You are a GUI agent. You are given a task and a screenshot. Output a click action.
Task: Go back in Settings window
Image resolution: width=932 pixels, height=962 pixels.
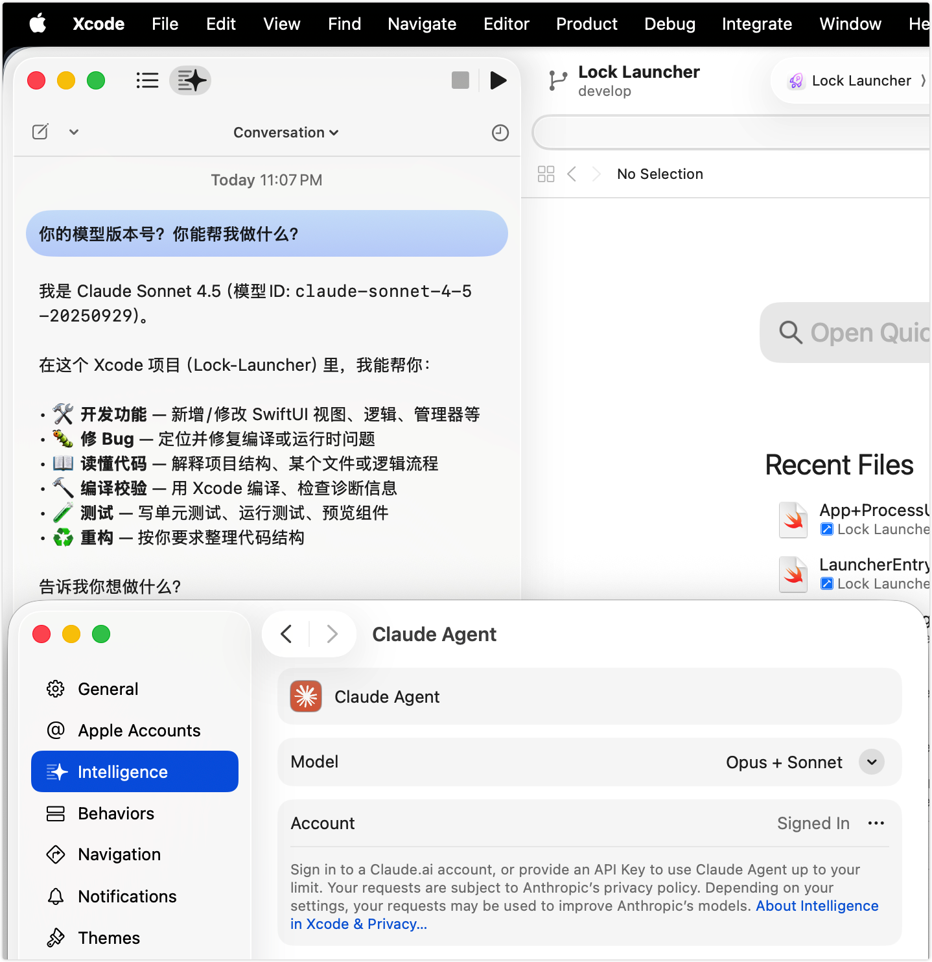[x=286, y=633]
